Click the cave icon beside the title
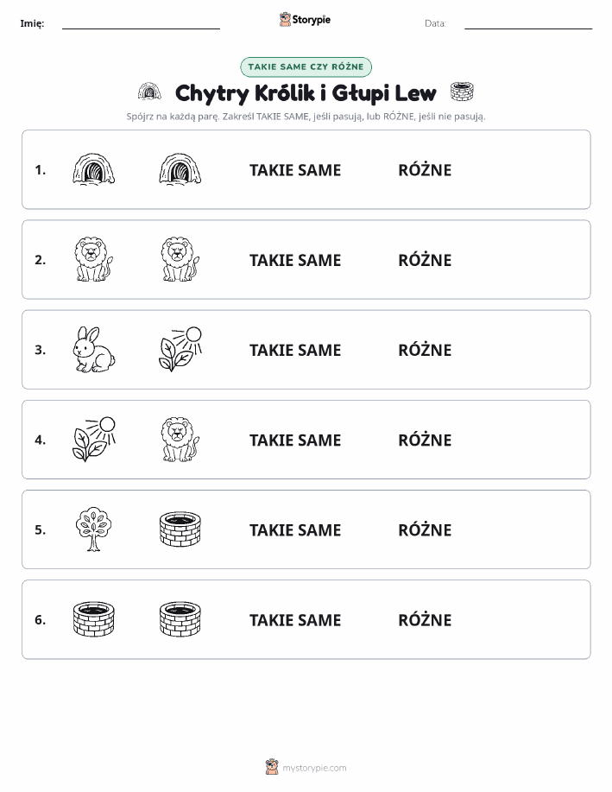Screen dimensions: 612x792 click(149, 92)
